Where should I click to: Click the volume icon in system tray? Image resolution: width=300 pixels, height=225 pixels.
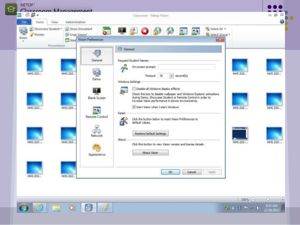(x=258, y=208)
